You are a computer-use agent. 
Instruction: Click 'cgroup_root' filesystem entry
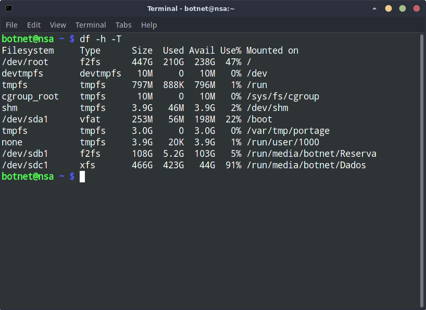point(30,97)
